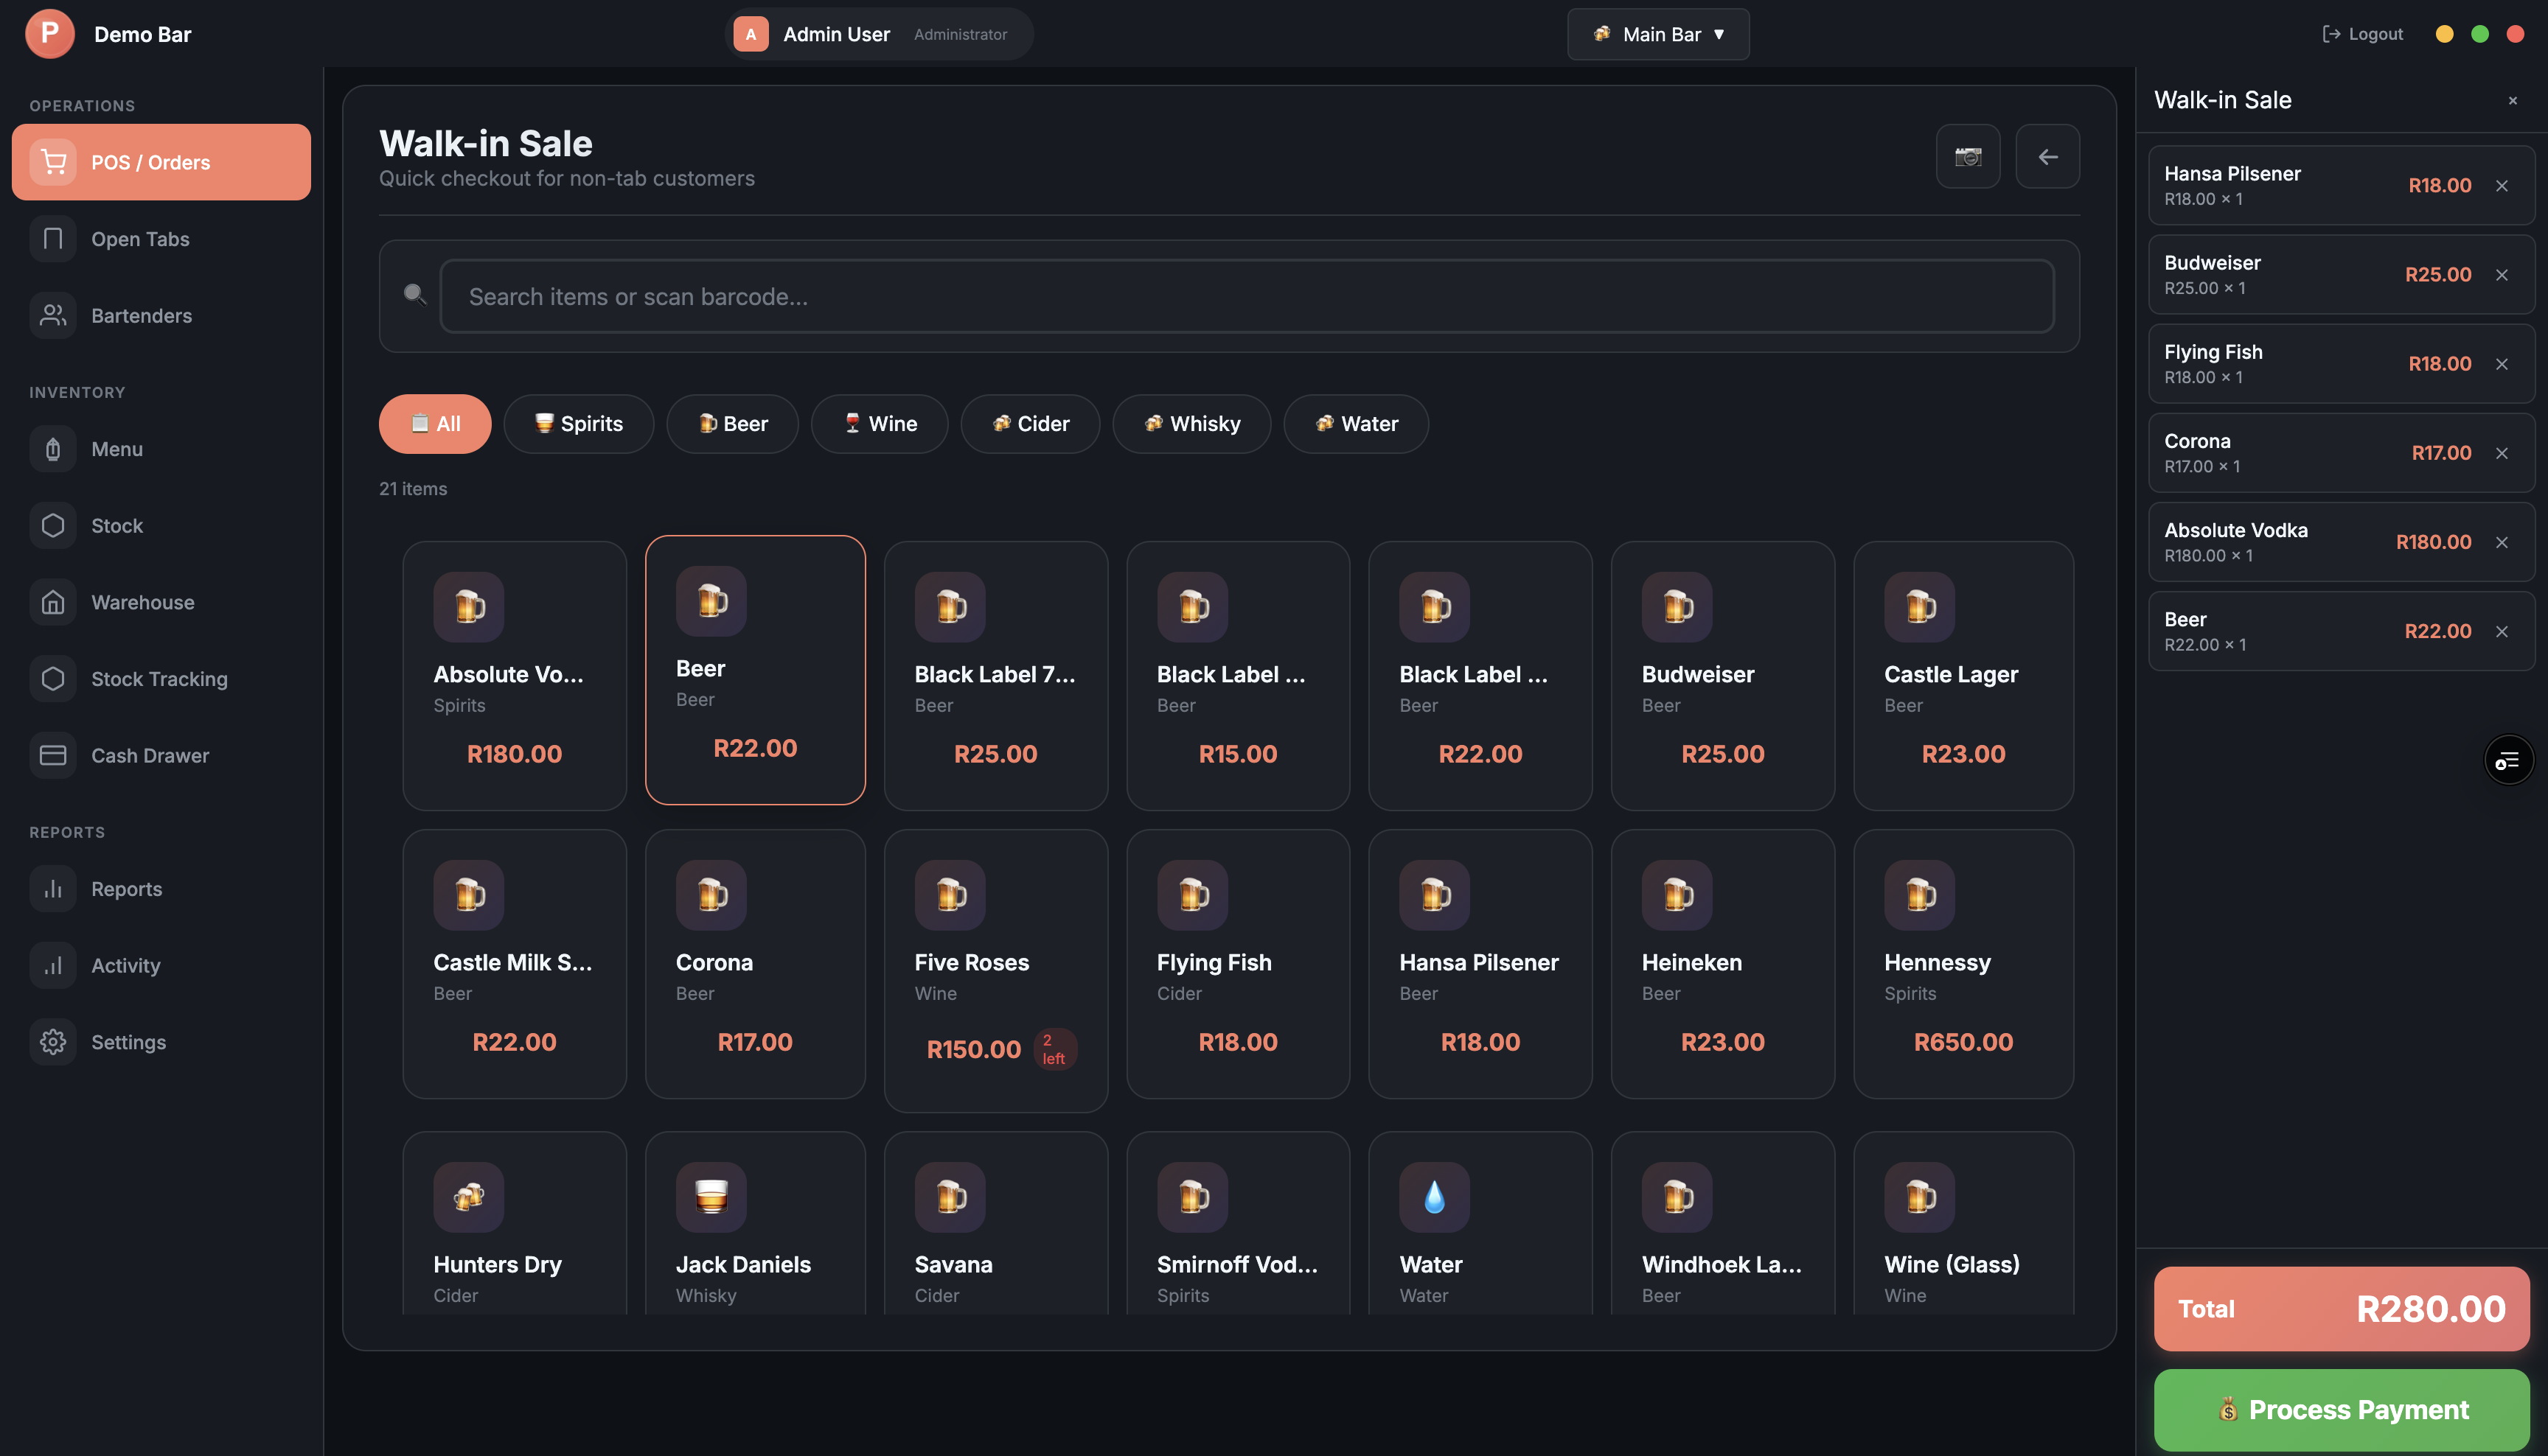This screenshot has width=2548, height=1456.
Task: Click the floating list options icon
Action: tap(2508, 761)
